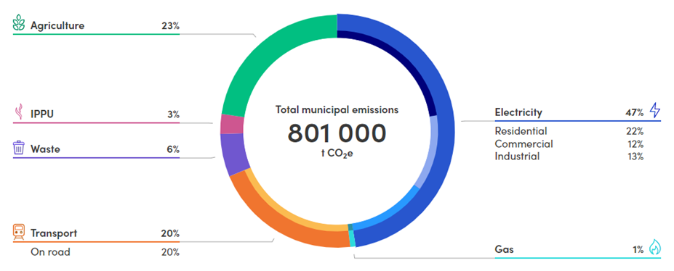The width and height of the screenshot is (674, 271).
Task: Click the Commercial sub-label
Action: tap(523, 143)
